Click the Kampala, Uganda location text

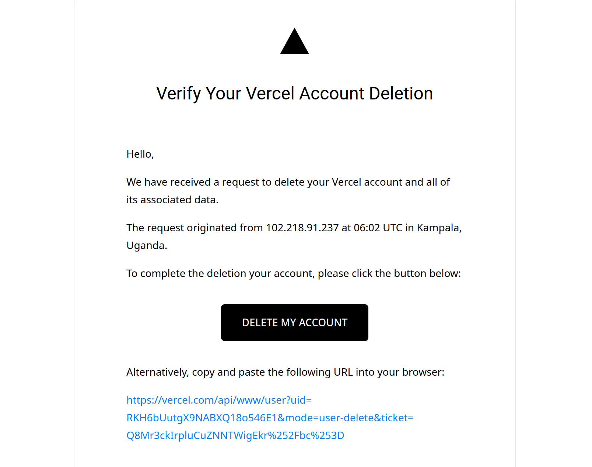click(x=439, y=228)
